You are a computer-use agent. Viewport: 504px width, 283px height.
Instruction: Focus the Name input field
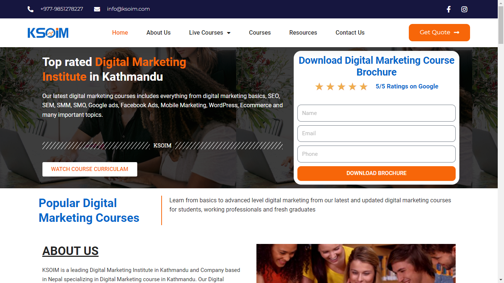coord(376,113)
